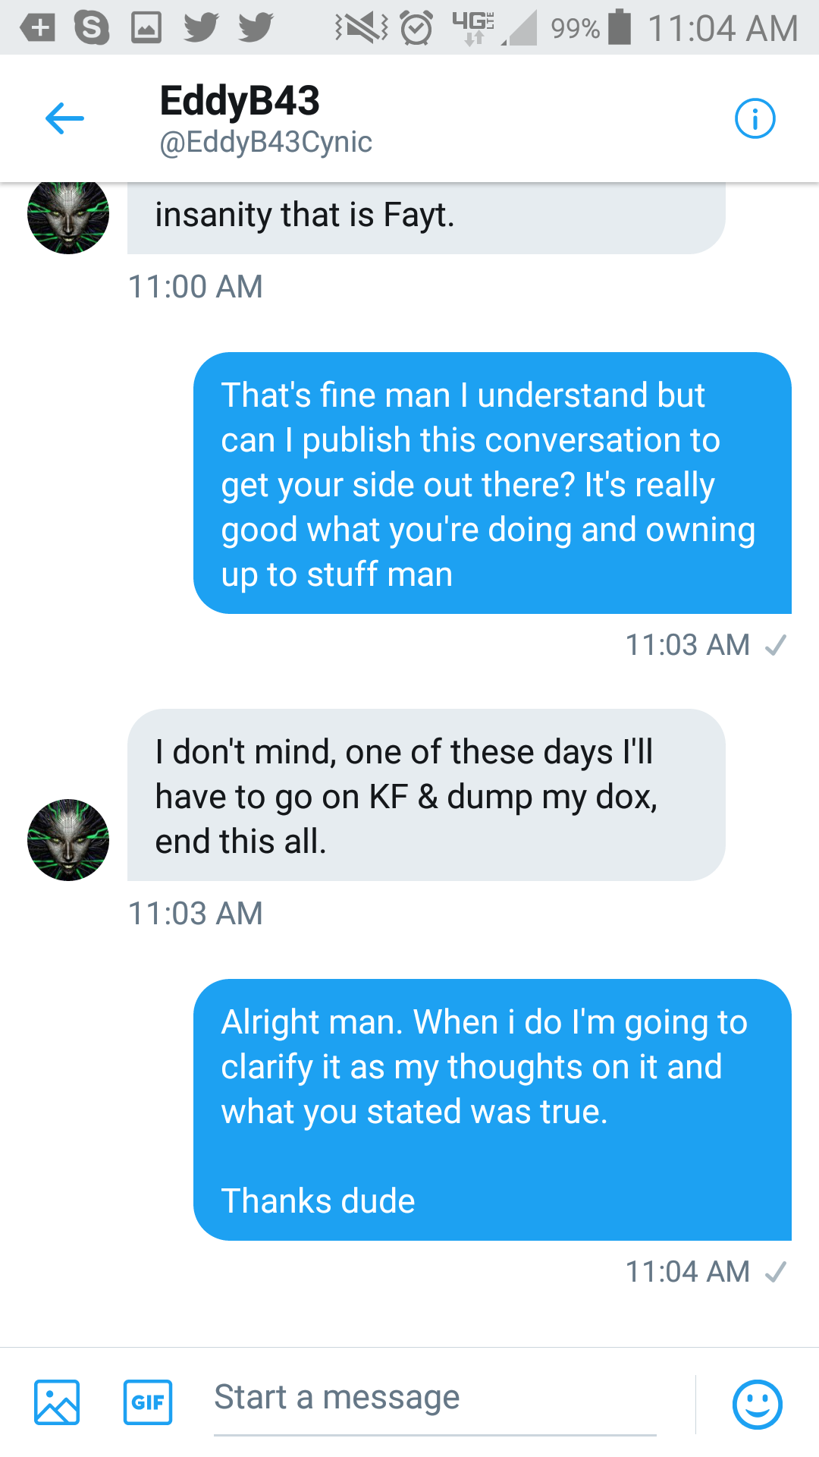Select the 'Thanks dude' message bubble
The height and width of the screenshot is (1457, 819).
point(492,1109)
